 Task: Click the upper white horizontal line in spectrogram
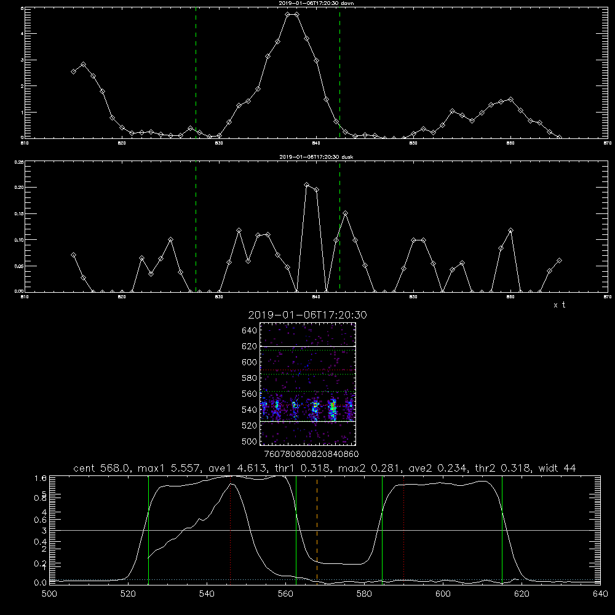click(x=308, y=346)
